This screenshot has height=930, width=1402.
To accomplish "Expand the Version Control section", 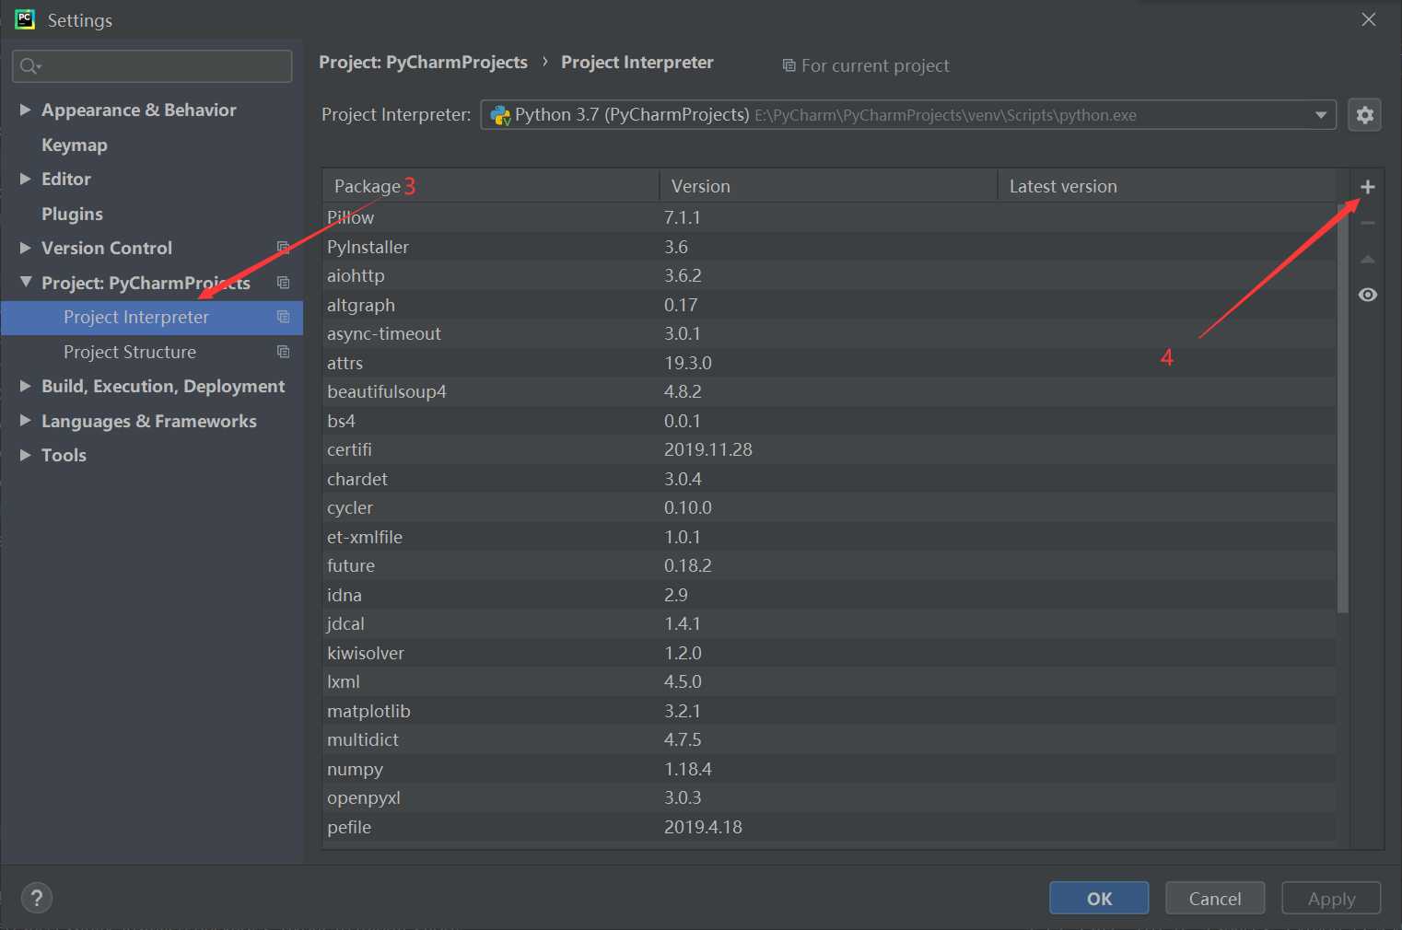I will click(26, 248).
